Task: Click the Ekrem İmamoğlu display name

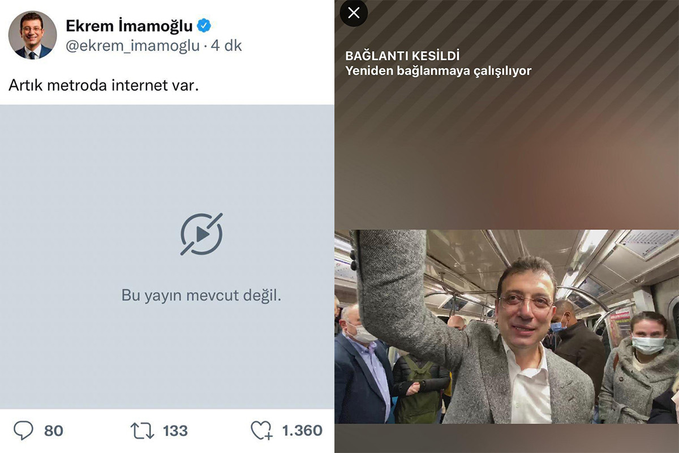Action: (129, 25)
